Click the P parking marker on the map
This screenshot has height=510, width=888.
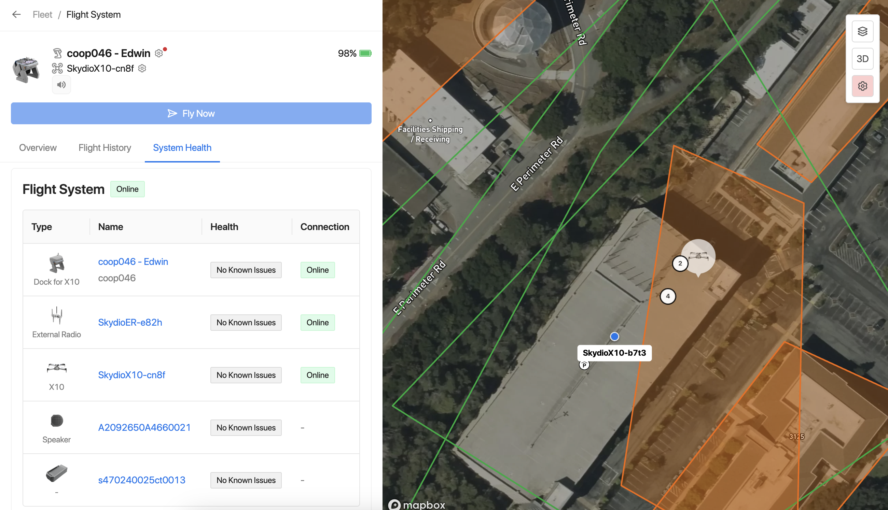(x=584, y=365)
